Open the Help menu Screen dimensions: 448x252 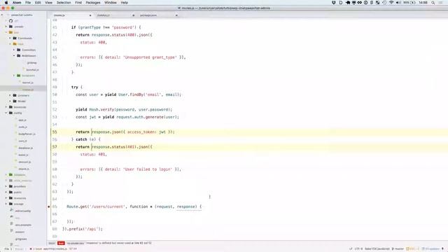coord(125,3)
